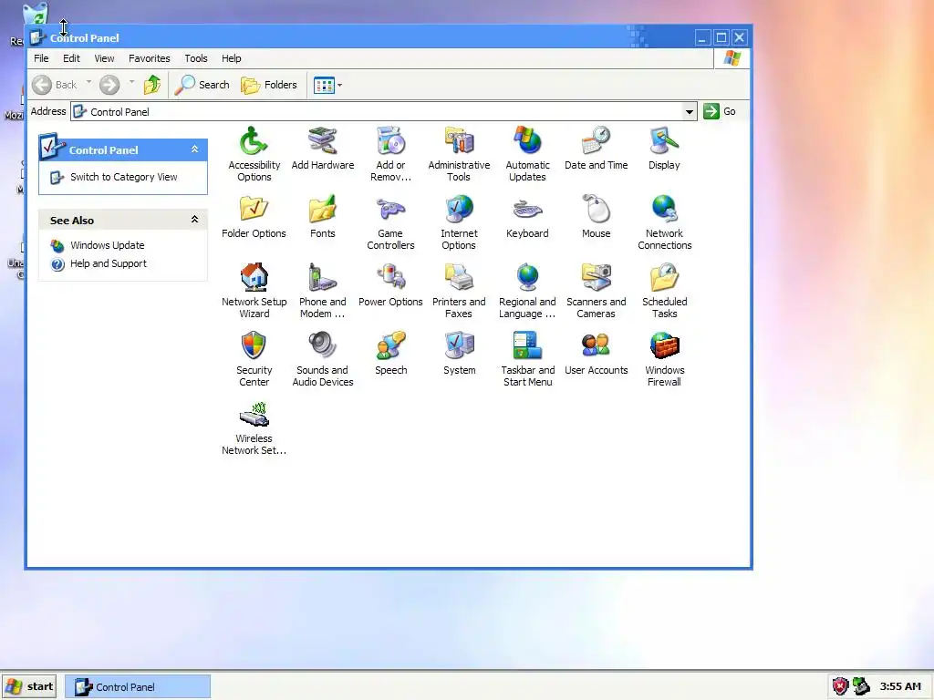
Task: Open the Start menu button
Action: pos(29,687)
